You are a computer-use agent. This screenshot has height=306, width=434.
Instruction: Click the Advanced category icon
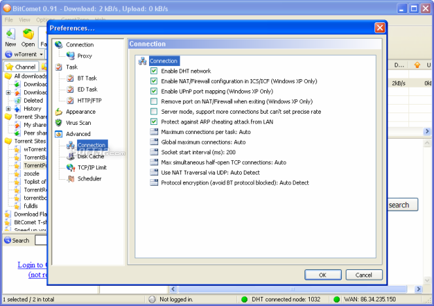click(59, 134)
